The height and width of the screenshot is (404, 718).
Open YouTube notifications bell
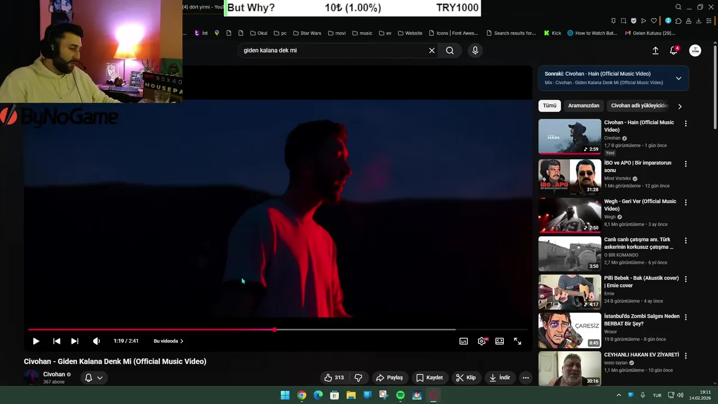(x=674, y=50)
